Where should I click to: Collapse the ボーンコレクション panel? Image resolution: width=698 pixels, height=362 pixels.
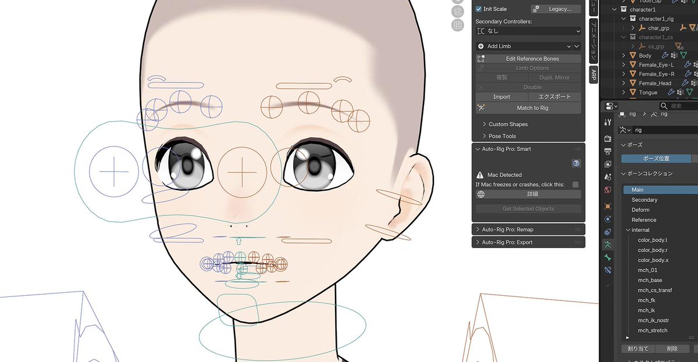coord(624,174)
